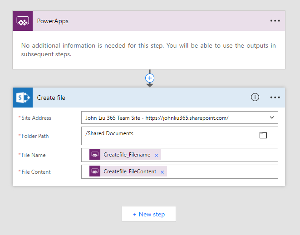Expand the Site Address dropdown
300x235 pixels.
point(272,118)
